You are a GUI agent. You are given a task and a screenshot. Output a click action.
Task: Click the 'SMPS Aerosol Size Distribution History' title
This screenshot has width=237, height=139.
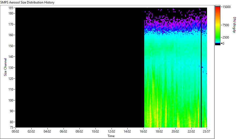[27, 2]
